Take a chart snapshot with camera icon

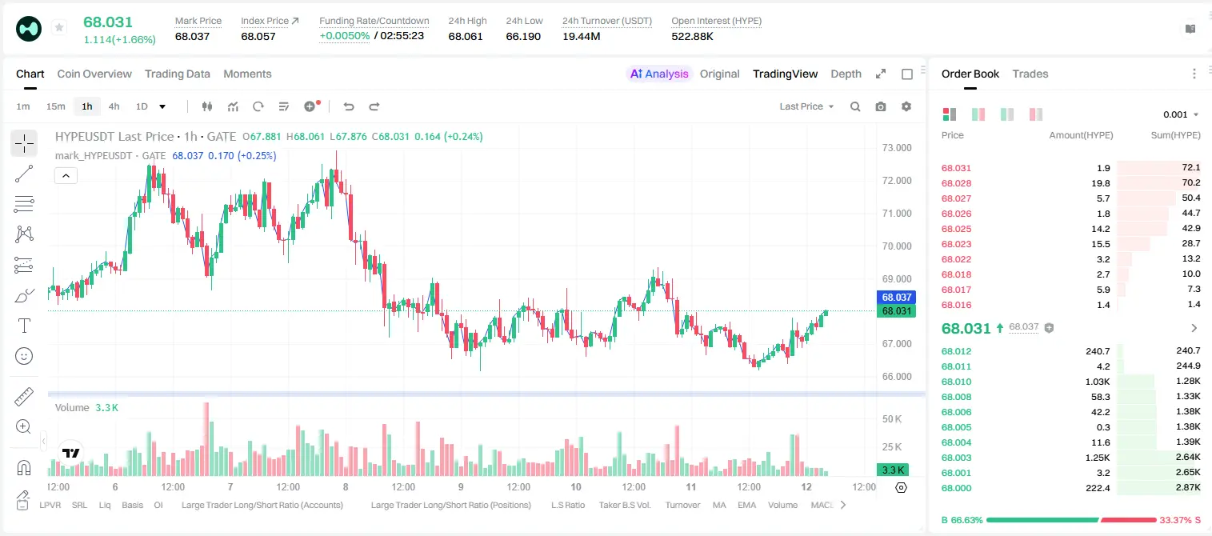pyautogui.click(x=881, y=106)
